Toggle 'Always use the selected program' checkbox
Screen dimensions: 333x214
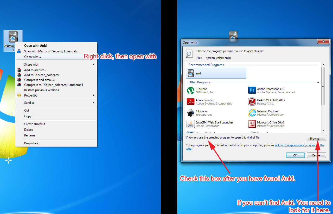pos(187,137)
